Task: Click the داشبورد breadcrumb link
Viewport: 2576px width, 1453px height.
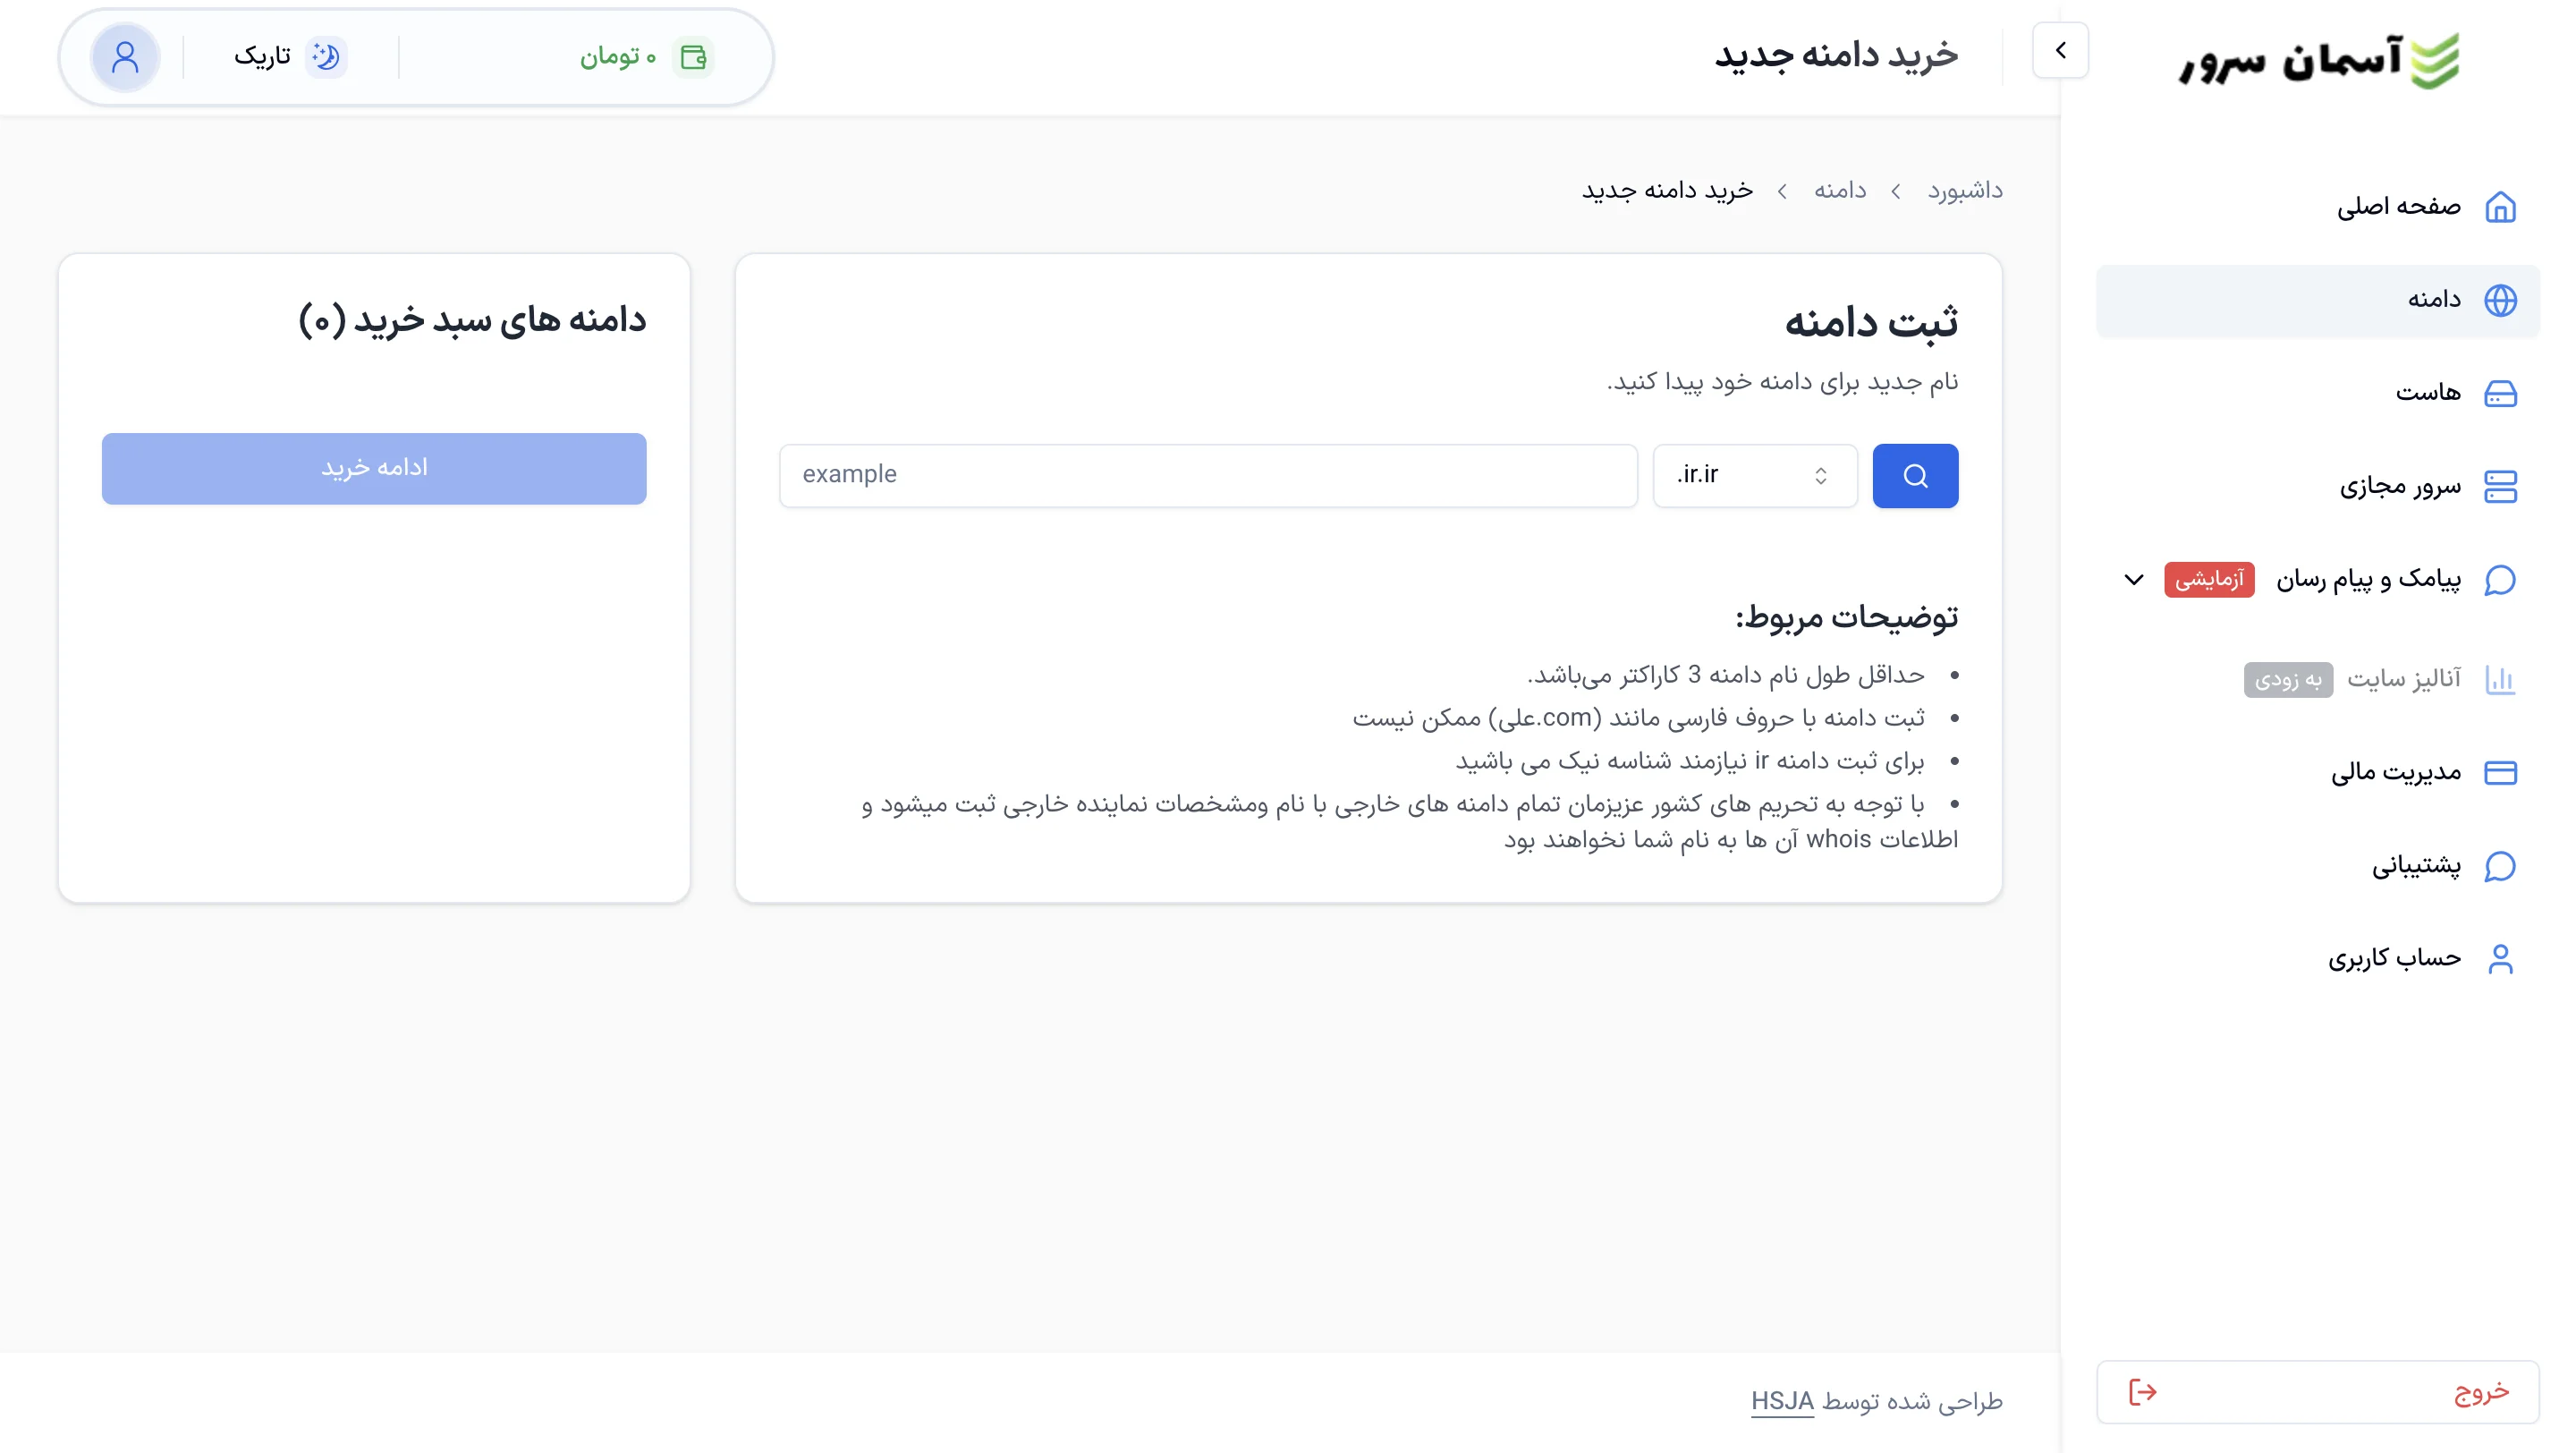Action: (x=1964, y=190)
